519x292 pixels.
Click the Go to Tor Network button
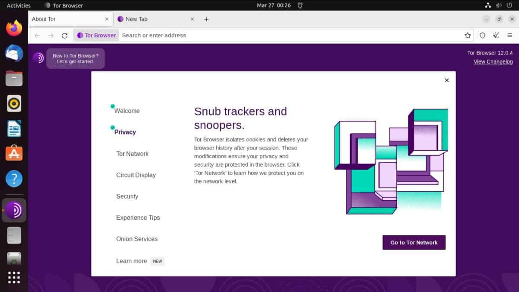coord(413,242)
